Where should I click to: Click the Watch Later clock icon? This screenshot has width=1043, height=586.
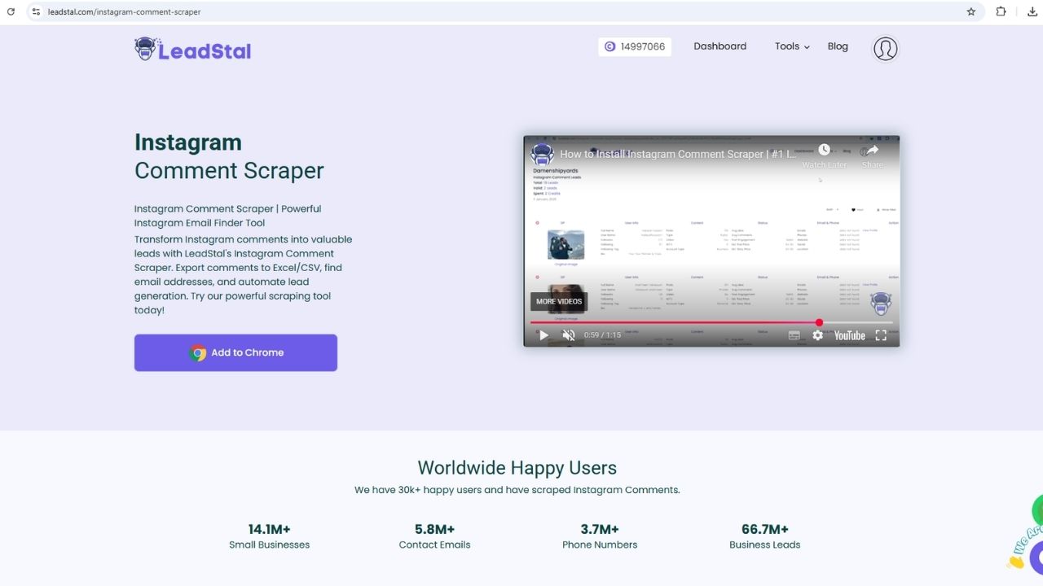[825, 151]
